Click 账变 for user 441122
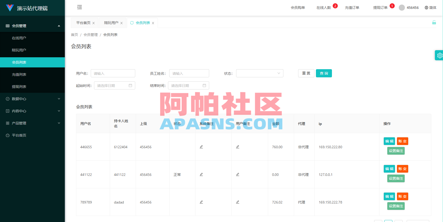Screen dimensions: 443x222 (x=403, y=169)
